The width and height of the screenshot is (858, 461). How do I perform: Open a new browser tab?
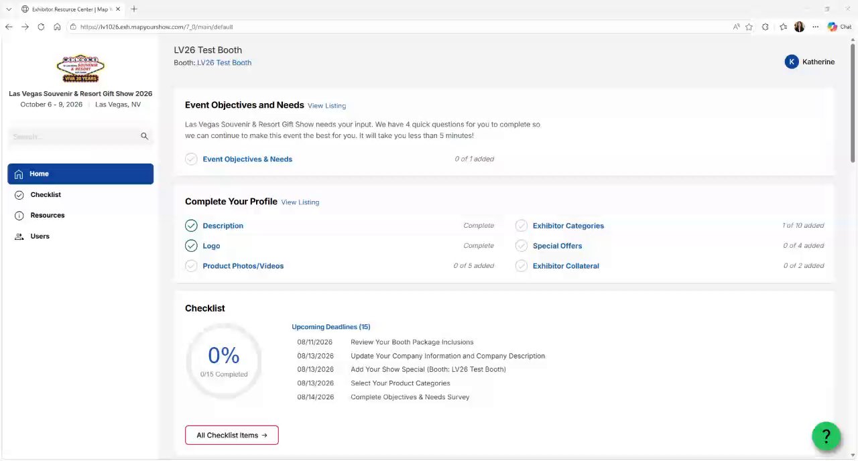click(x=134, y=9)
